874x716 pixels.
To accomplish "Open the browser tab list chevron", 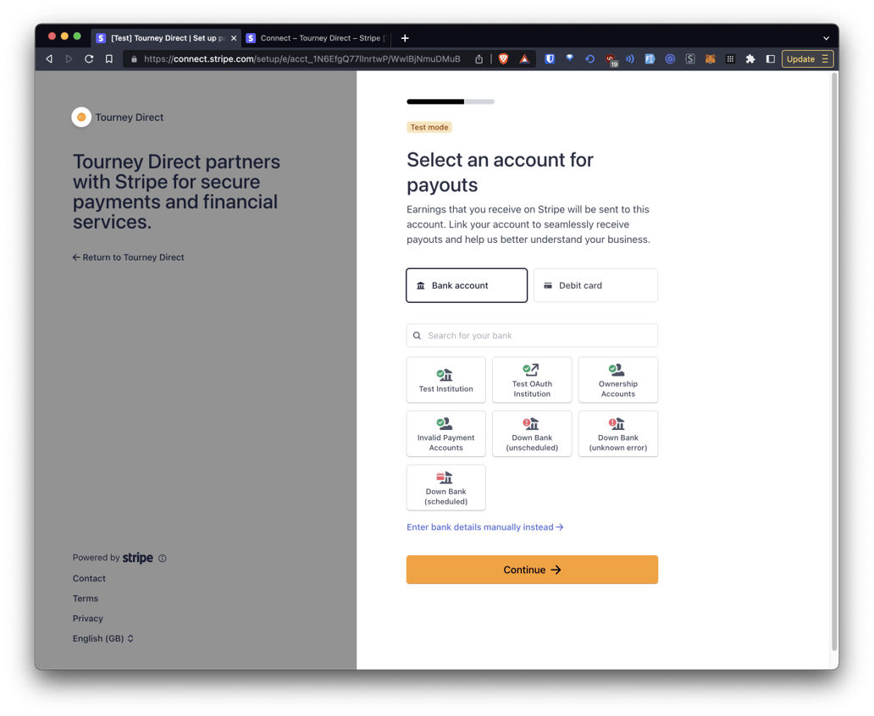I will coord(826,38).
